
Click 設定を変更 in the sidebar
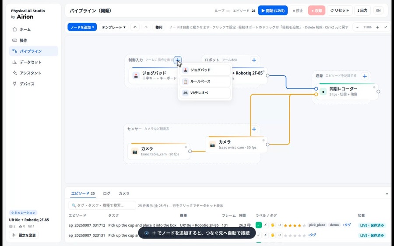24,235
